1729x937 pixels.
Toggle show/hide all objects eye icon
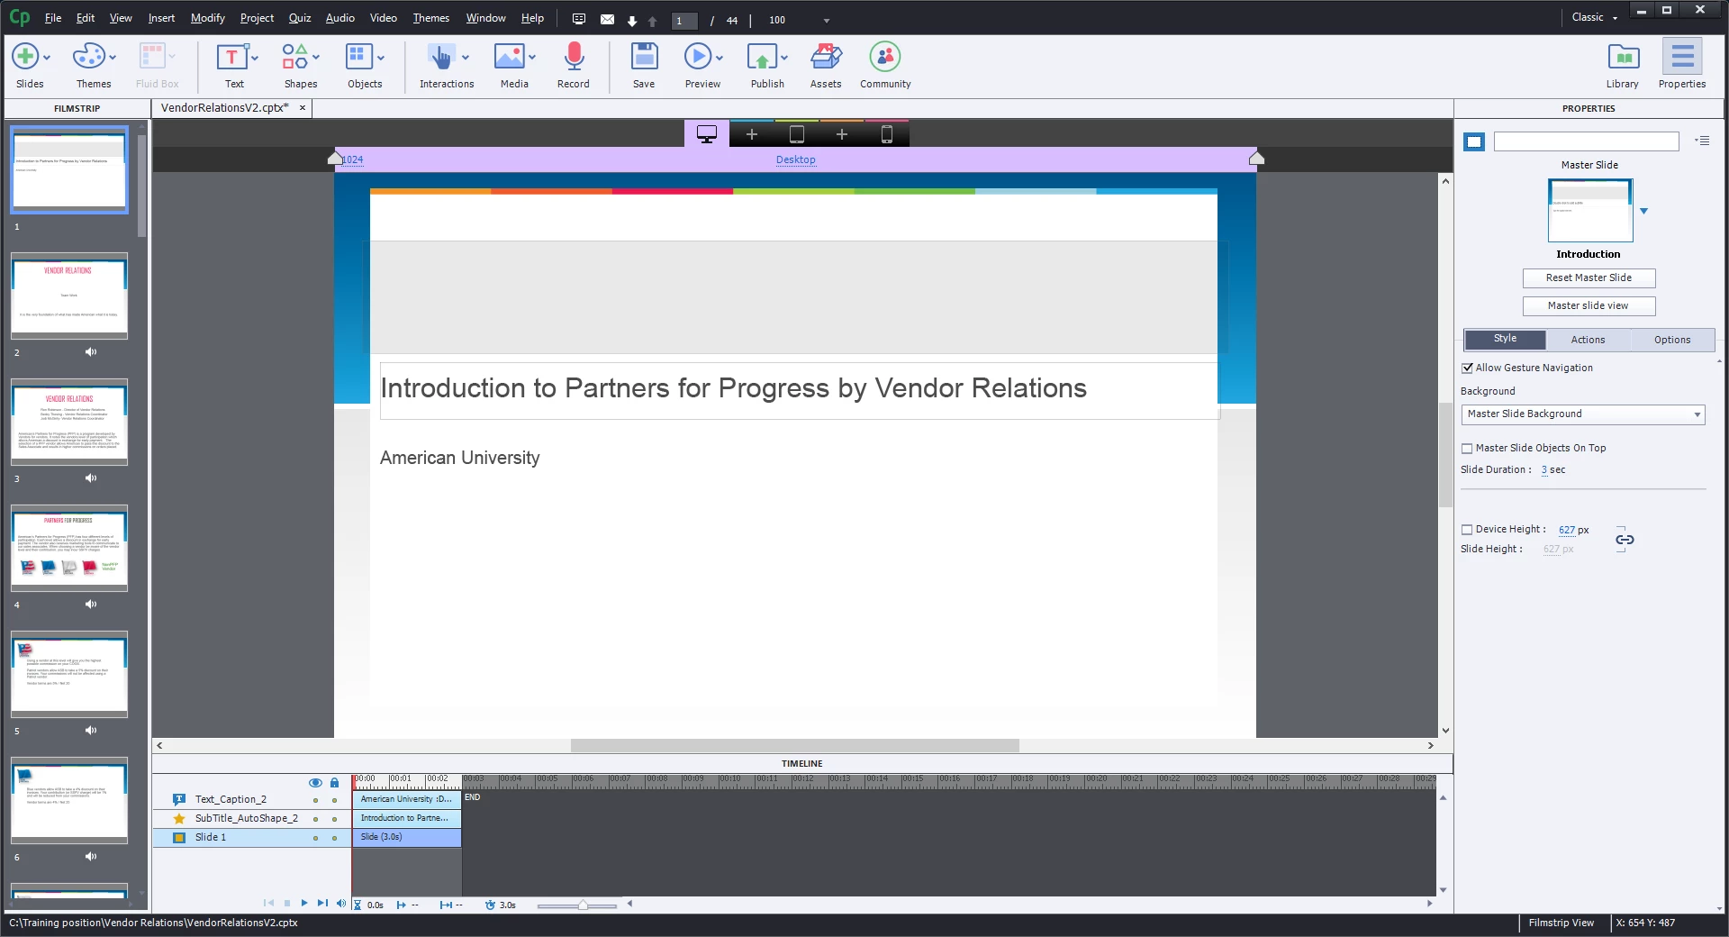tap(315, 782)
